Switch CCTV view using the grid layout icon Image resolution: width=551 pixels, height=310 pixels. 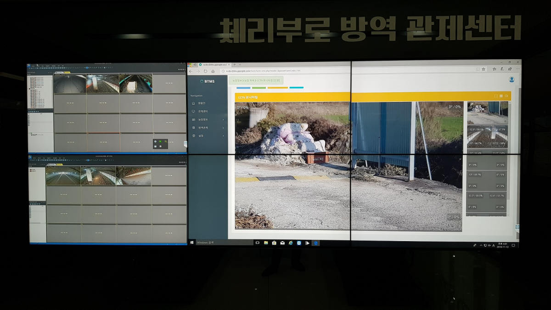click(501, 96)
